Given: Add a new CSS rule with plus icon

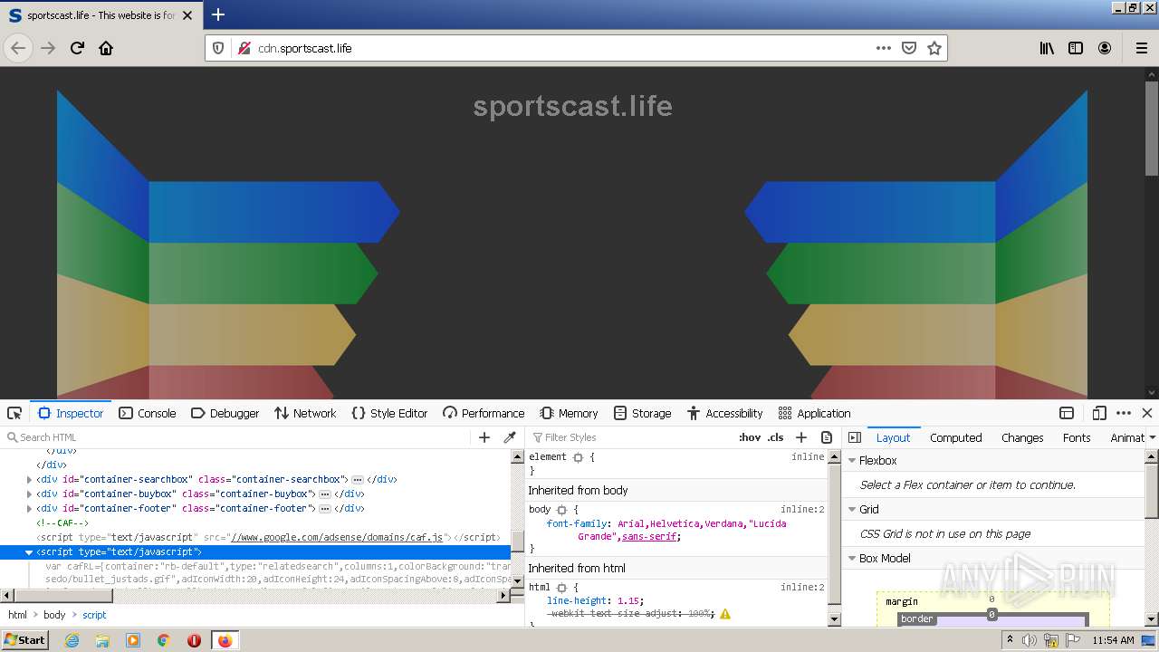Looking at the screenshot, I should [x=800, y=437].
